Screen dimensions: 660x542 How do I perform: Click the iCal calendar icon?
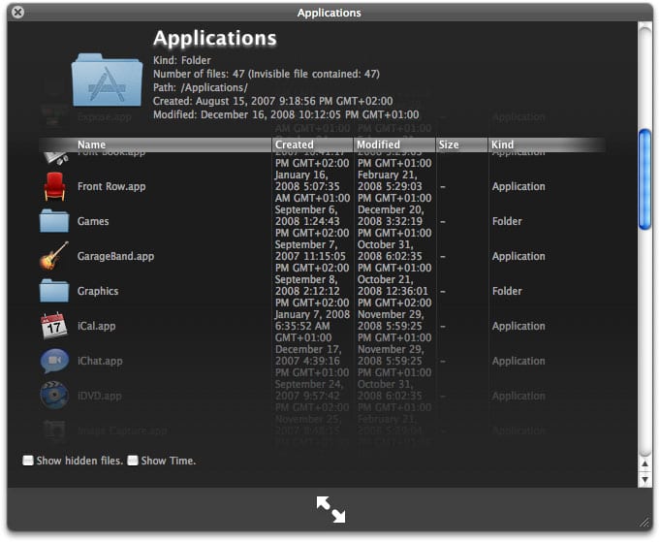click(54, 326)
